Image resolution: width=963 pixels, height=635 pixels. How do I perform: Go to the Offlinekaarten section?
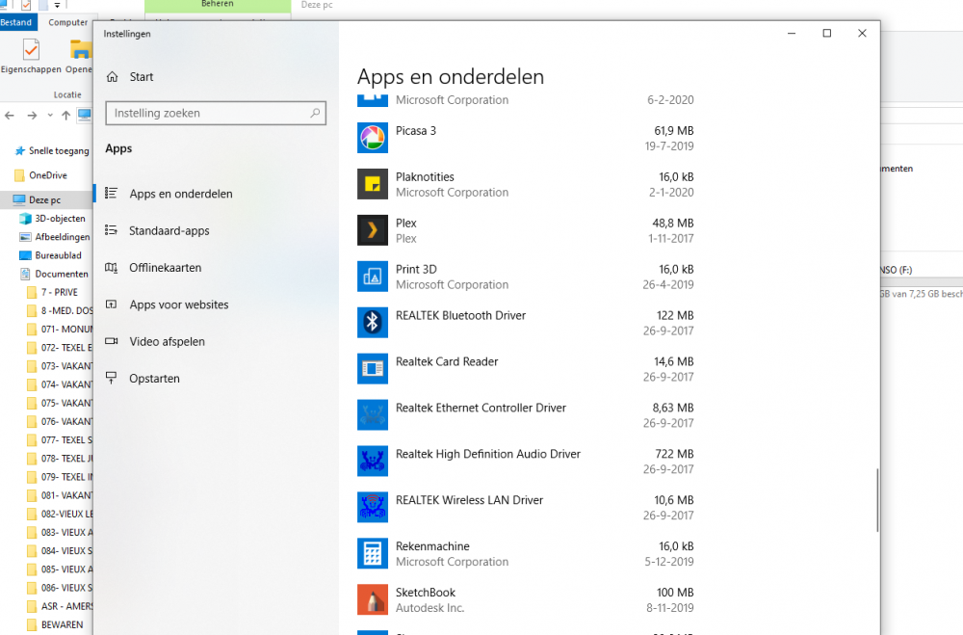click(165, 268)
